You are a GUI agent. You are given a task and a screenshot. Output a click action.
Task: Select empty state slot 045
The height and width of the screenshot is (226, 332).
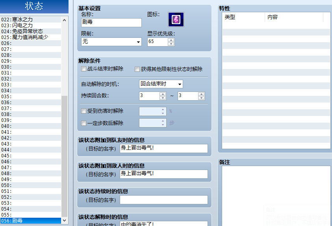[31, 156]
